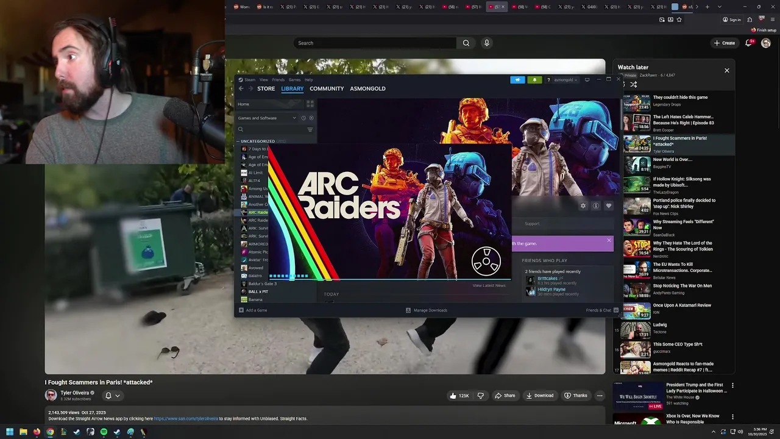Image resolution: width=780 pixels, height=439 pixels.
Task: Open Chrome Sign in button
Action: point(731,20)
